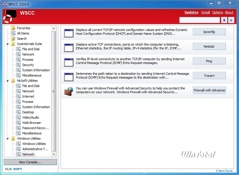Collapse the Windows Utilities tree node
The height and width of the screenshot is (175, 239).
8,139
